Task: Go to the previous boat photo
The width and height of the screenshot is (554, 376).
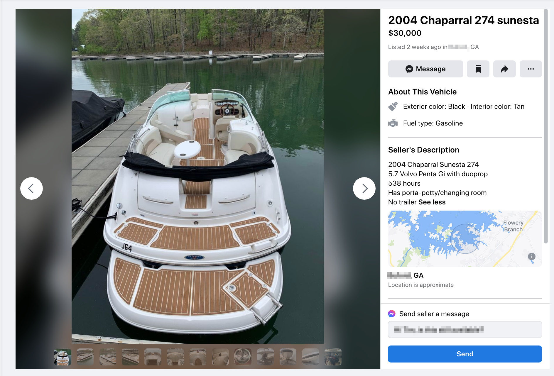Action: (x=31, y=188)
